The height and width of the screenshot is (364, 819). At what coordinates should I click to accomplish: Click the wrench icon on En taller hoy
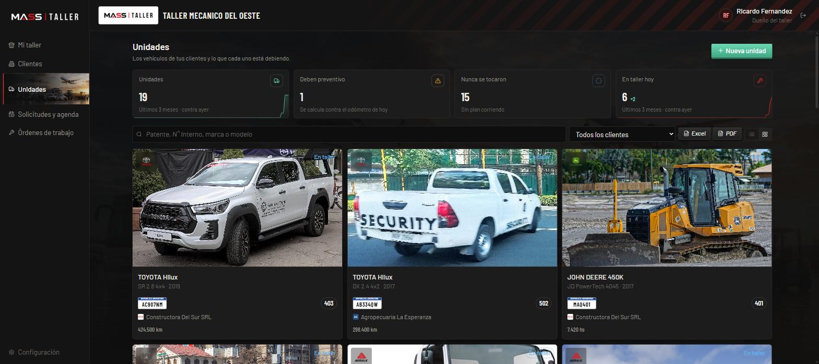pyautogui.click(x=759, y=80)
